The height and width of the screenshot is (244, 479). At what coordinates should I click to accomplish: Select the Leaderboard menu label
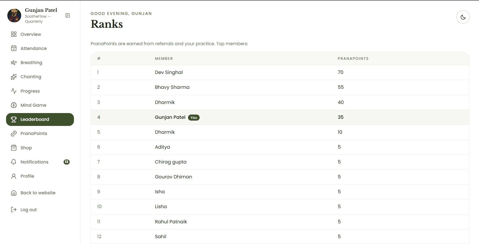[35, 119]
